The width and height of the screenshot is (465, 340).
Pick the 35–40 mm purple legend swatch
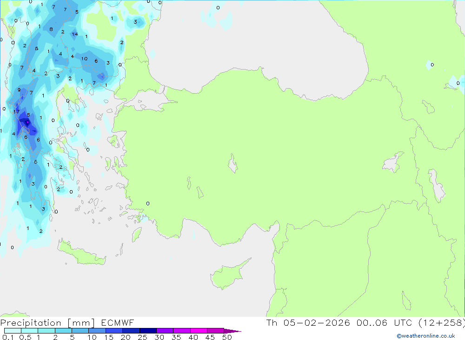pos(182,331)
